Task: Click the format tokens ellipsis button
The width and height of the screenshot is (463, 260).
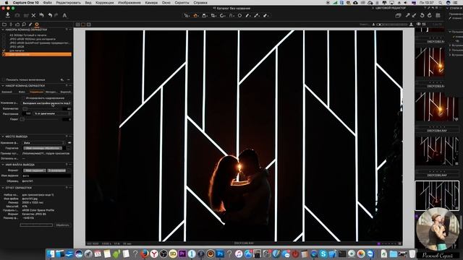Action: (x=69, y=170)
